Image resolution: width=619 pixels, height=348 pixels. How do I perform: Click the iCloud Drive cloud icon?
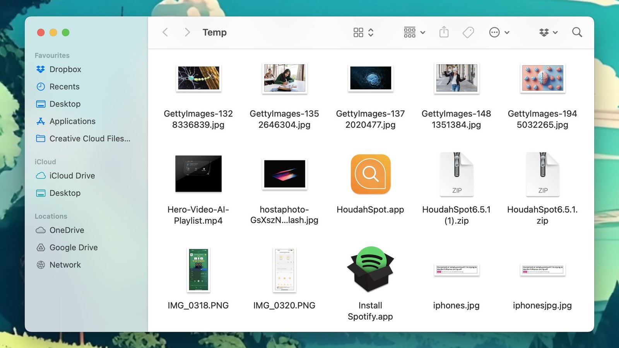41,176
